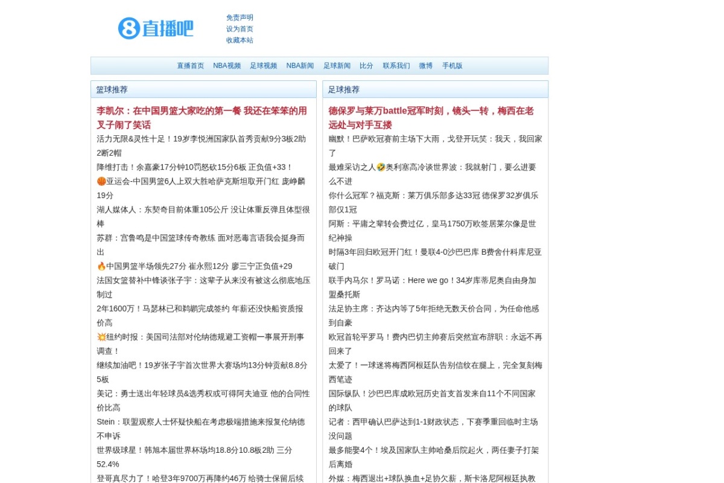Open 联系我们 nav item
The height and width of the screenshot is (483, 724).
(396, 66)
